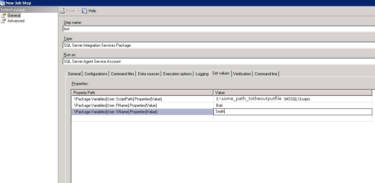Switch to the Execution options tab
Screen dimensions: 375x183
pos(177,74)
